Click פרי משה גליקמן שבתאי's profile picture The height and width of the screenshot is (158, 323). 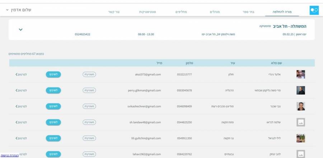pyautogui.click(x=300, y=90)
